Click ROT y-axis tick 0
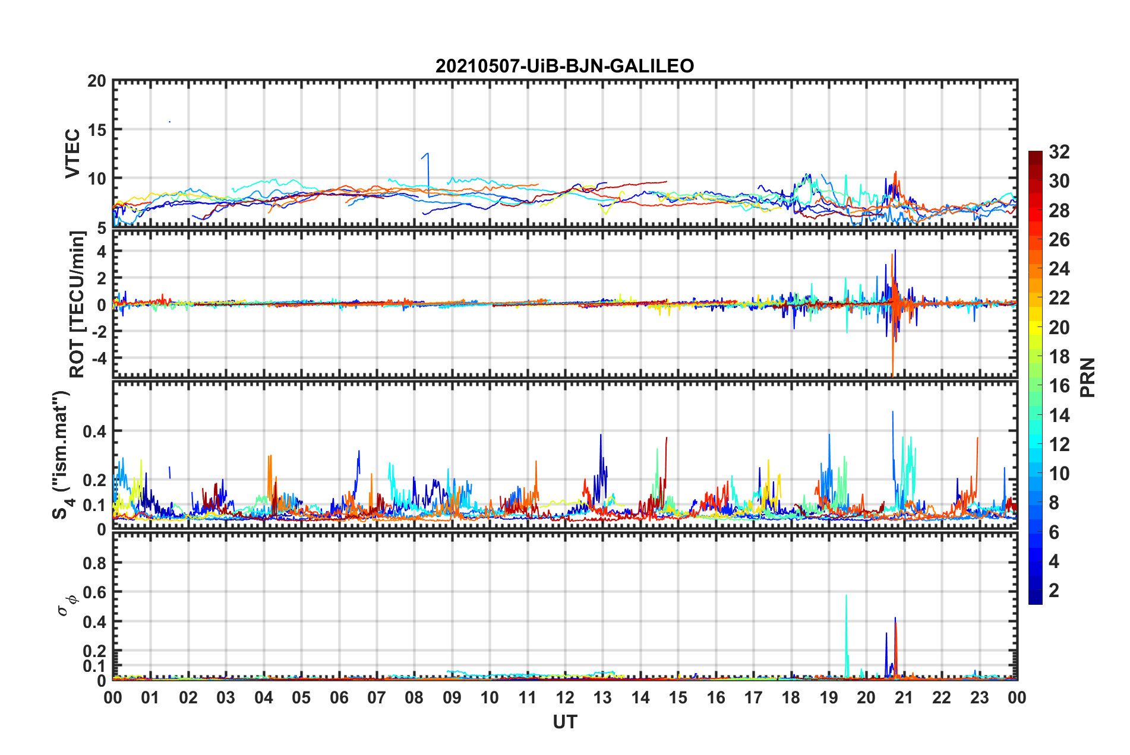 pyautogui.click(x=102, y=305)
